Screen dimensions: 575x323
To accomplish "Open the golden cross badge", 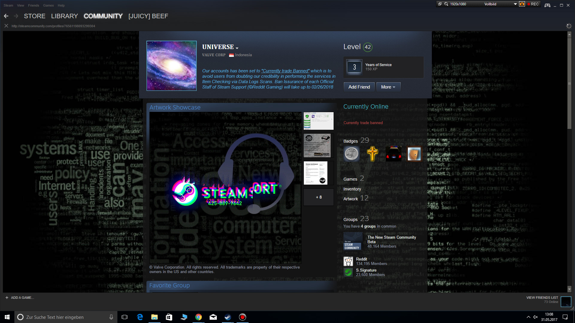I will tap(372, 154).
